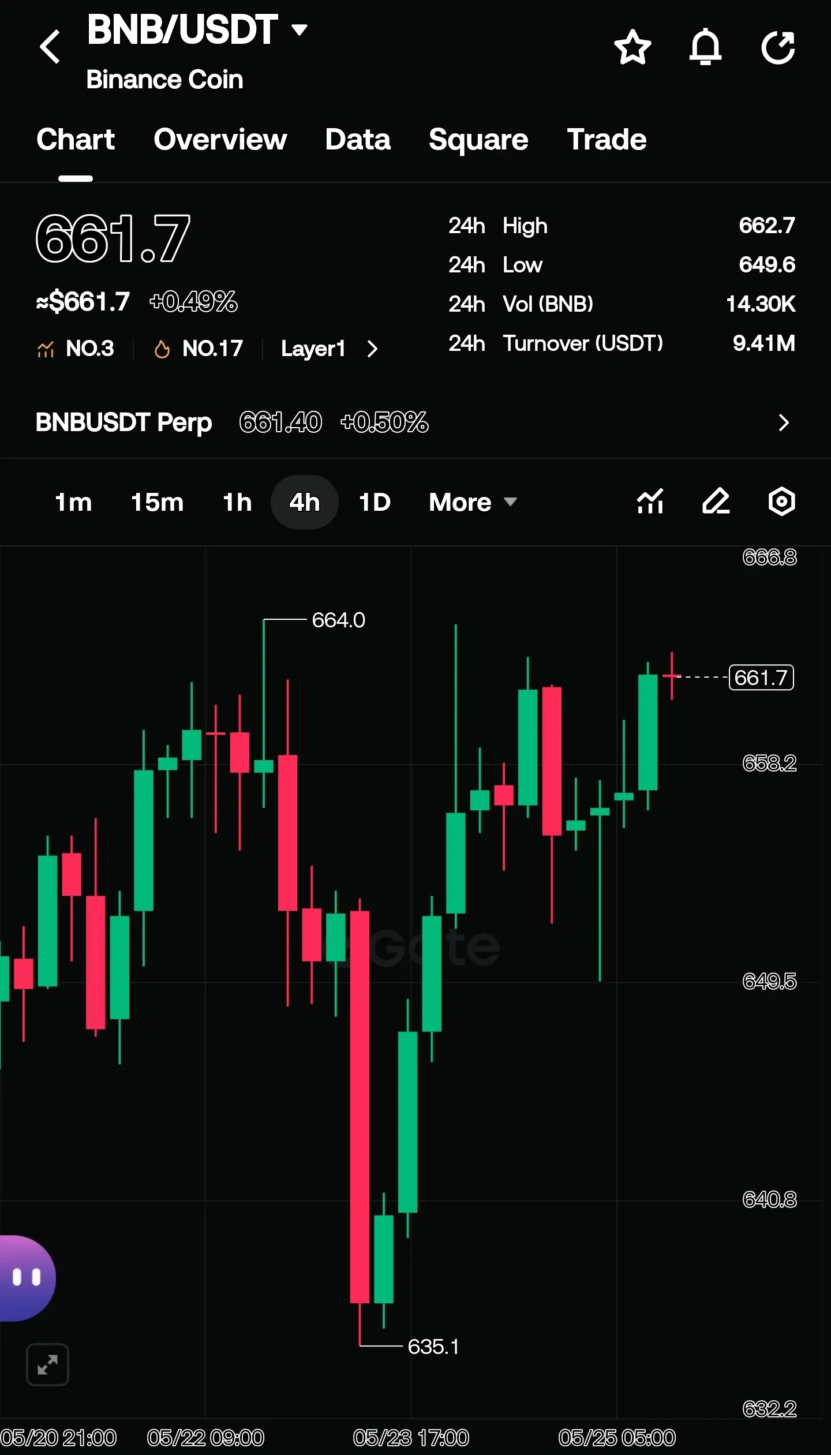The image size is (831, 1455).
Task: Select the 1h timeframe
Action: pos(237,502)
